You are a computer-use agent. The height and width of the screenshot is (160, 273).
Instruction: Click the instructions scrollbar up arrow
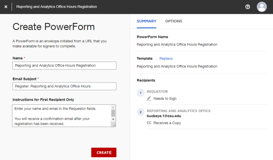point(113,107)
